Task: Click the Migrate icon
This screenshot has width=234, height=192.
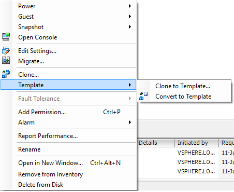Action: tap(6, 61)
